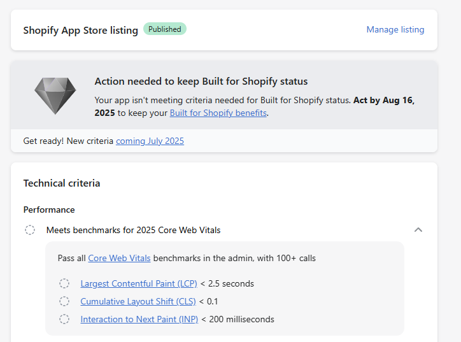Click the '< 2.5 seconds' threshold text

(x=227, y=284)
